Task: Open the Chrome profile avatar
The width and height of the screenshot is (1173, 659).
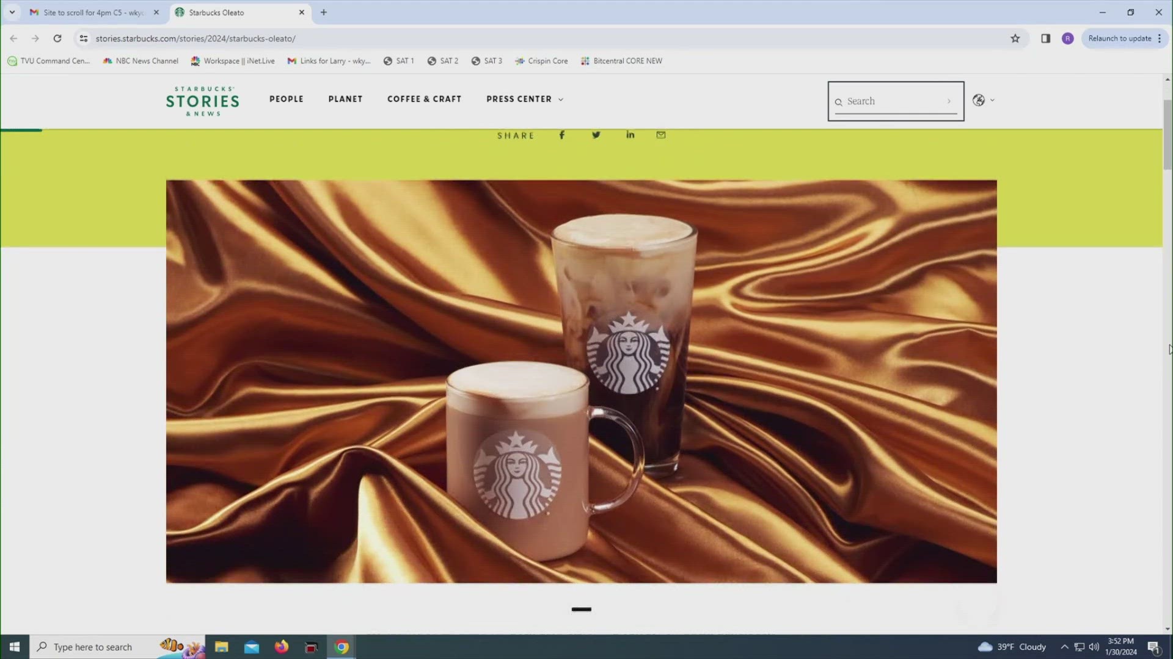Action: [x=1067, y=38]
